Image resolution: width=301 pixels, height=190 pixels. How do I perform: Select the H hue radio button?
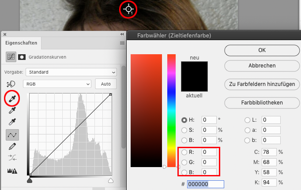[x=184, y=120]
